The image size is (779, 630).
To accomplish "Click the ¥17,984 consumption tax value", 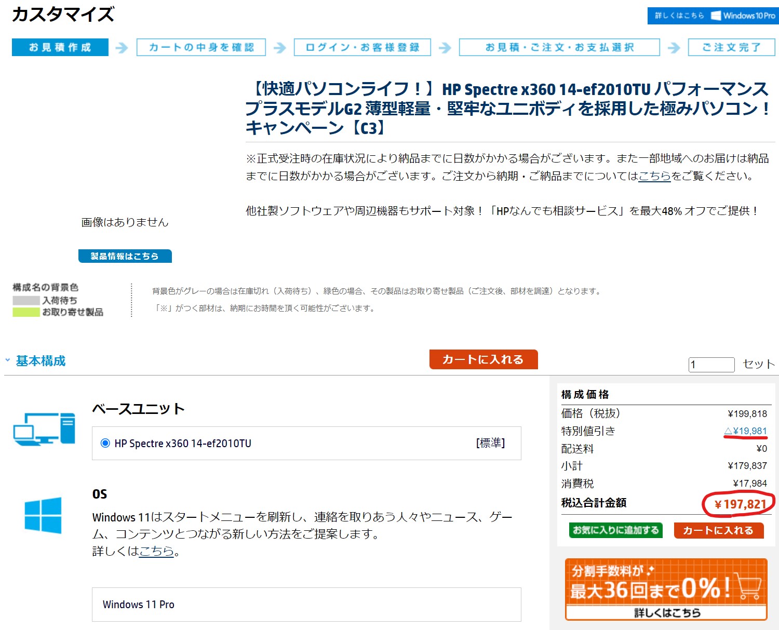I will 750,484.
